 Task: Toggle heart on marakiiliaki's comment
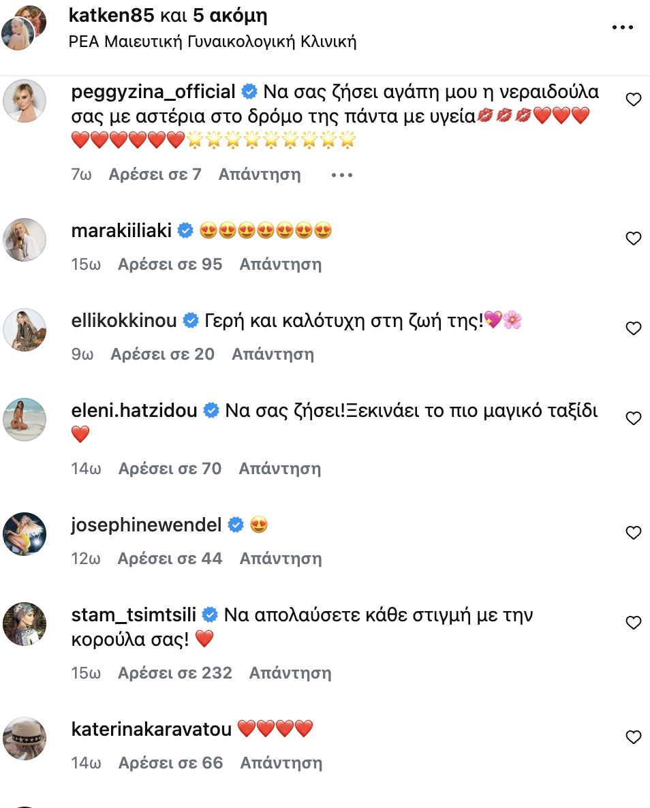click(x=633, y=238)
